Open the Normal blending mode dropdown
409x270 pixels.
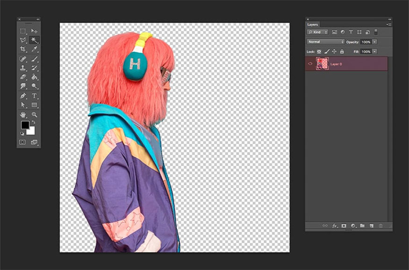(x=325, y=42)
